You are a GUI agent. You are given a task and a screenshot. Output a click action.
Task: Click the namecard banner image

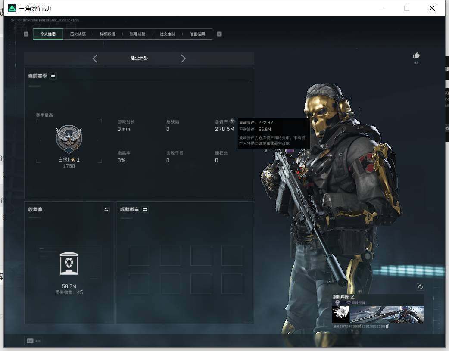click(x=387, y=315)
